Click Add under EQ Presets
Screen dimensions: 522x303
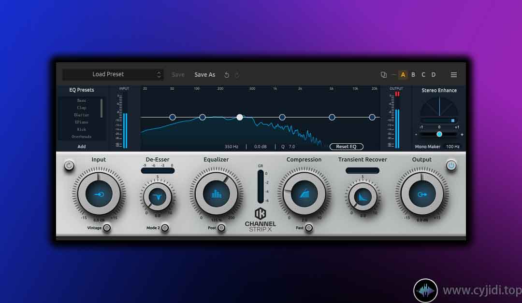82,147
